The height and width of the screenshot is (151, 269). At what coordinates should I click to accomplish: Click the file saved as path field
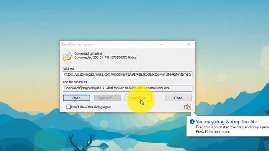tap(127, 88)
